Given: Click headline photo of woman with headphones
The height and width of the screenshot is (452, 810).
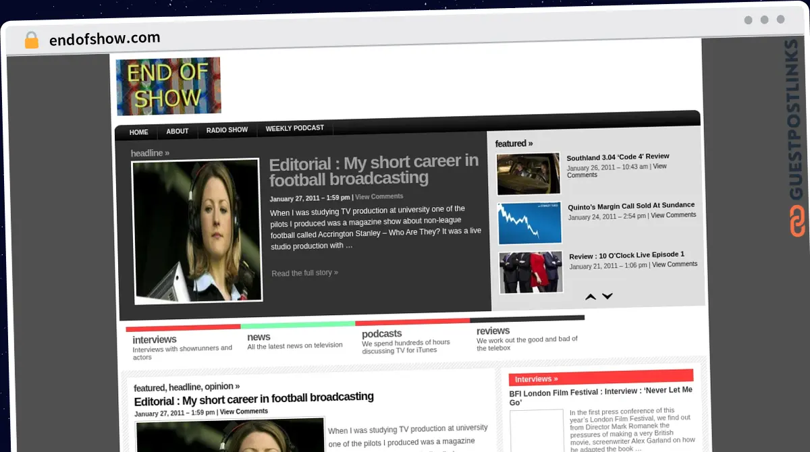Looking at the screenshot, I should click(x=196, y=231).
